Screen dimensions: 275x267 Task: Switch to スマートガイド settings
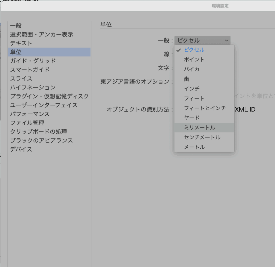coord(49,70)
